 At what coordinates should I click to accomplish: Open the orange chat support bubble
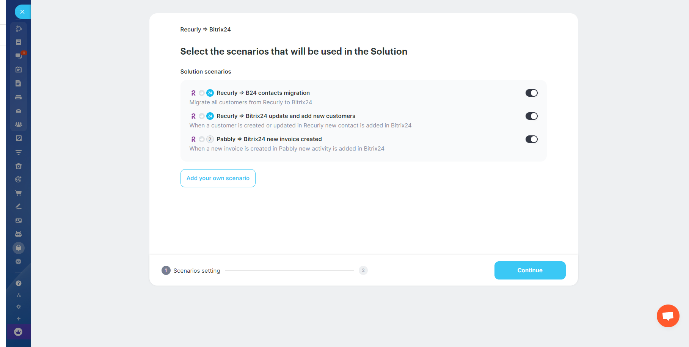[668, 316]
